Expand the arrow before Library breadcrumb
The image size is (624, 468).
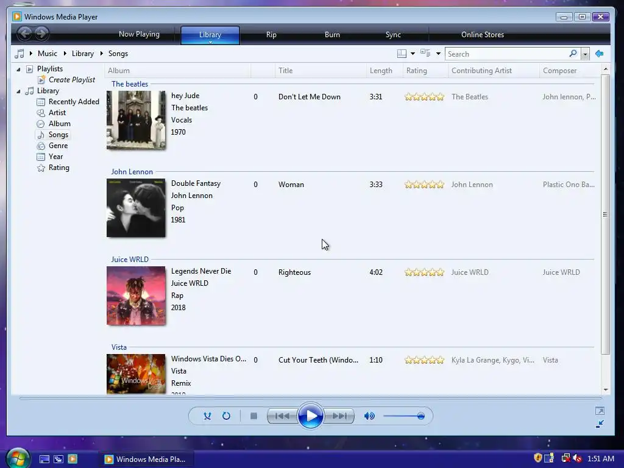click(x=65, y=54)
